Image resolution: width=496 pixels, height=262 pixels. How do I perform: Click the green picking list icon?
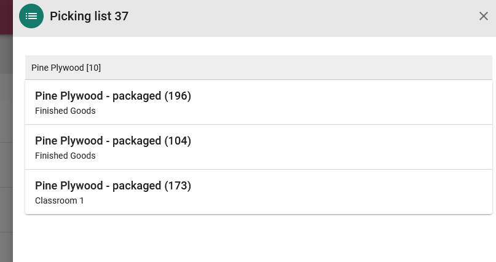click(x=31, y=16)
